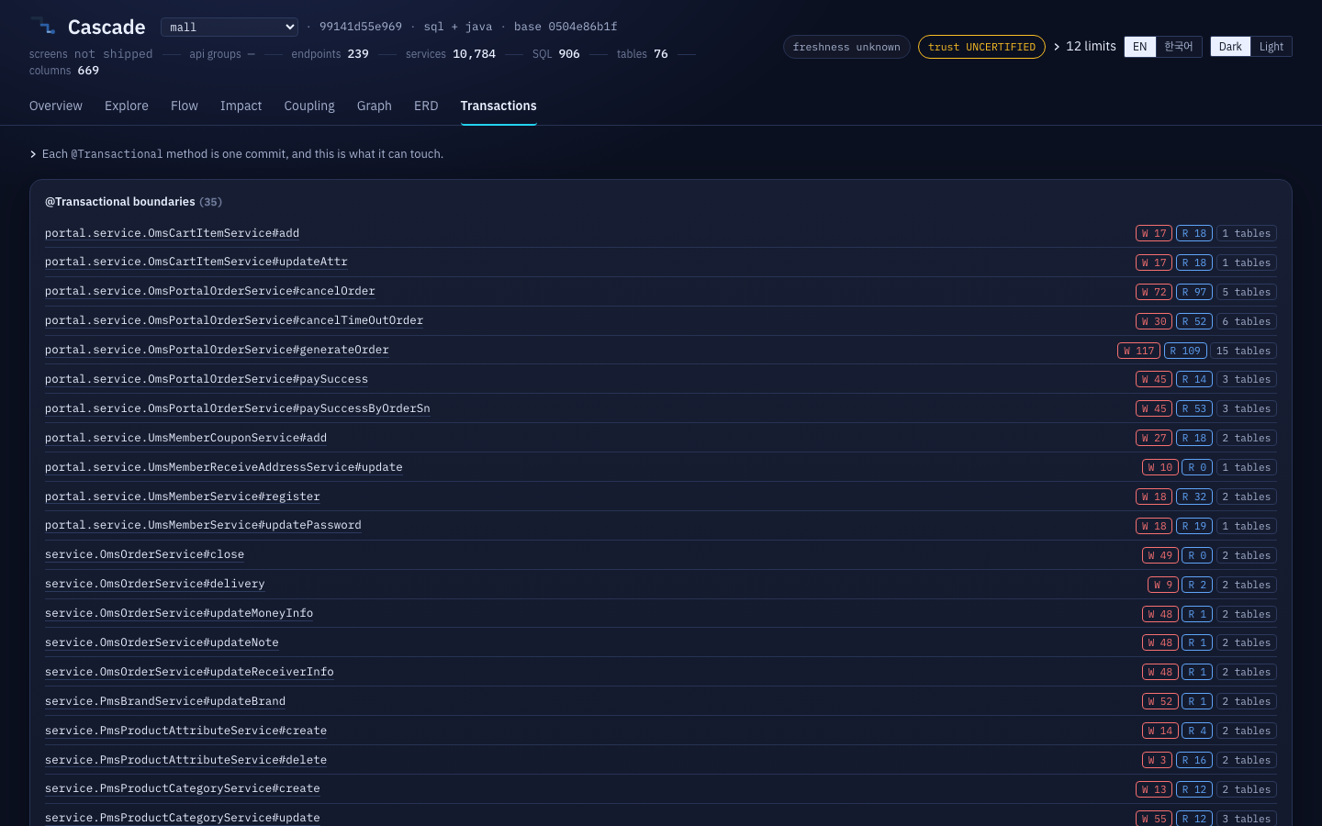Expand the @Transactional description chevron

click(33, 154)
